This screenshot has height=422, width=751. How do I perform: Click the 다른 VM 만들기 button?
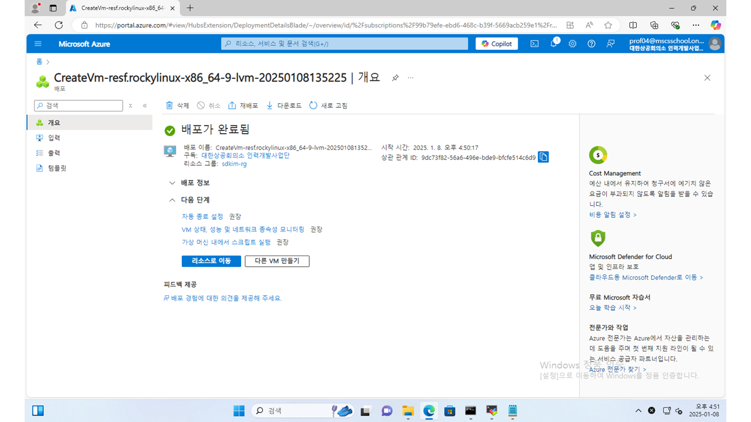point(277,261)
